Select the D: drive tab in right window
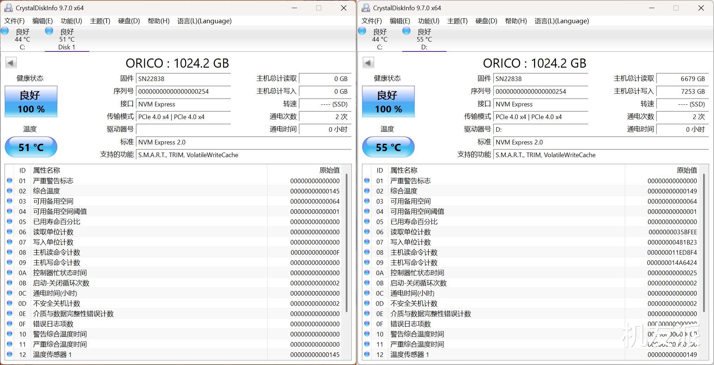The width and height of the screenshot is (714, 365). [424, 39]
